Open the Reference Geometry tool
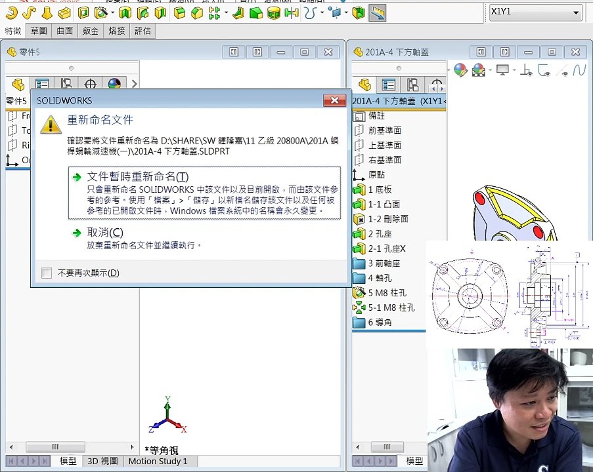Viewport: 593px width, 472px height. tap(334, 13)
